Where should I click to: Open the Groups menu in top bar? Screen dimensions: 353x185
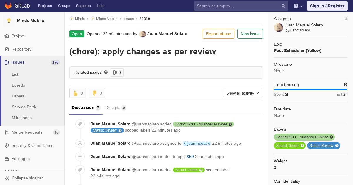click(x=64, y=6)
